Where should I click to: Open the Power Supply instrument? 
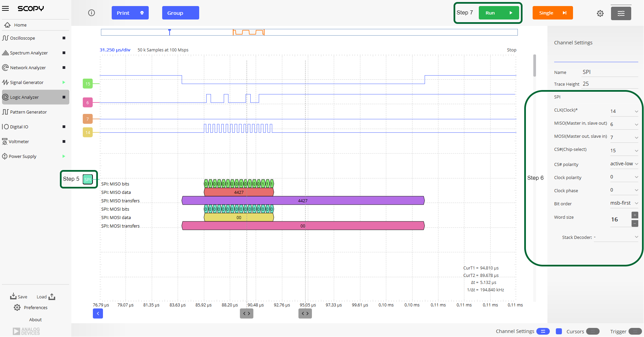[x=23, y=156]
